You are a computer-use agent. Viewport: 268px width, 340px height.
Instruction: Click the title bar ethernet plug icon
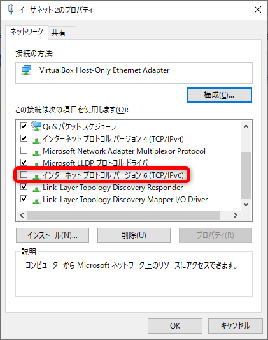tap(11, 10)
